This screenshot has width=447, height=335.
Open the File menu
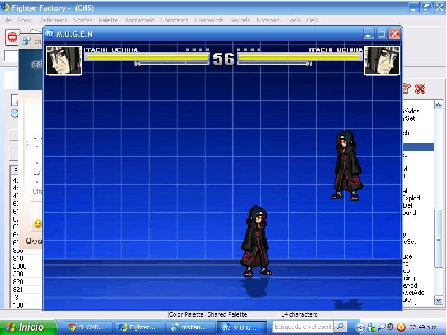(x=7, y=20)
